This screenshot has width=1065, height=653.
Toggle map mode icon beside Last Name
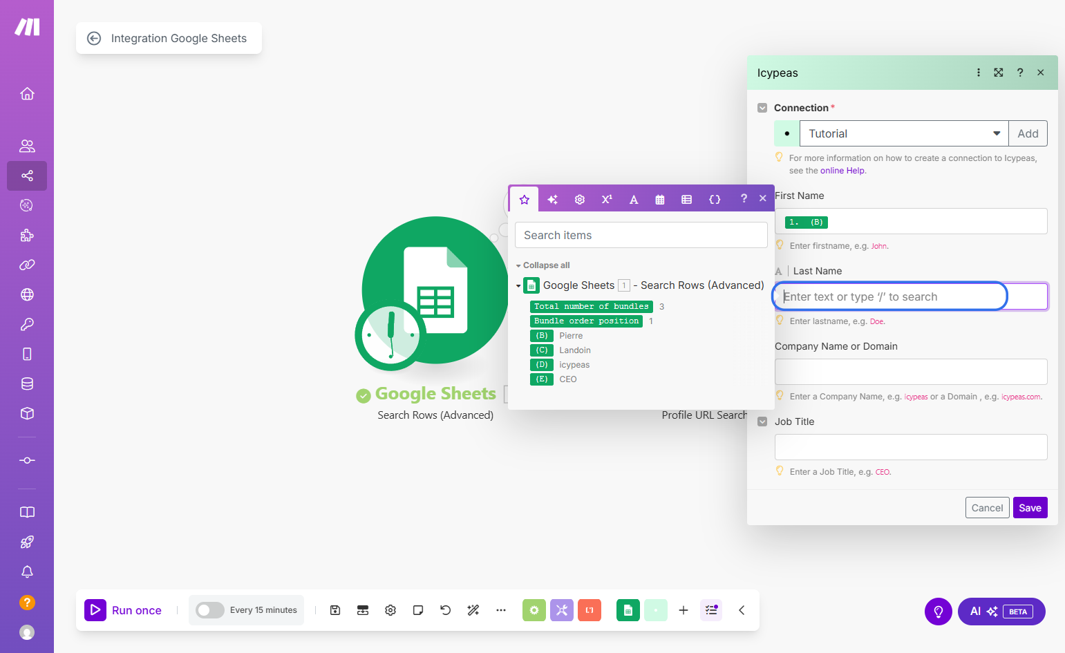[x=779, y=272]
